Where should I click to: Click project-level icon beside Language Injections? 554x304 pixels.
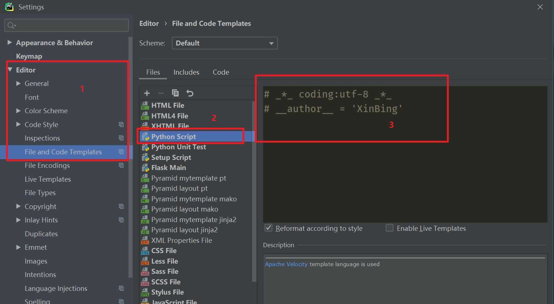[x=121, y=288]
